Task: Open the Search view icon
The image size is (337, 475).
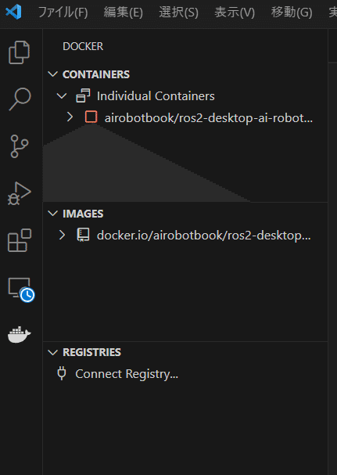Action: tap(20, 99)
